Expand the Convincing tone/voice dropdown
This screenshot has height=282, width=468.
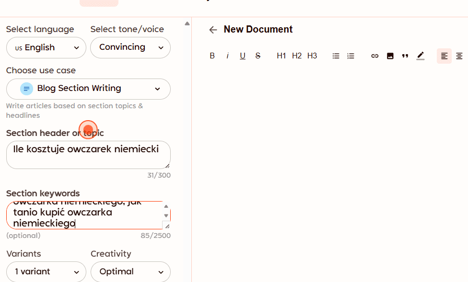tap(130, 47)
